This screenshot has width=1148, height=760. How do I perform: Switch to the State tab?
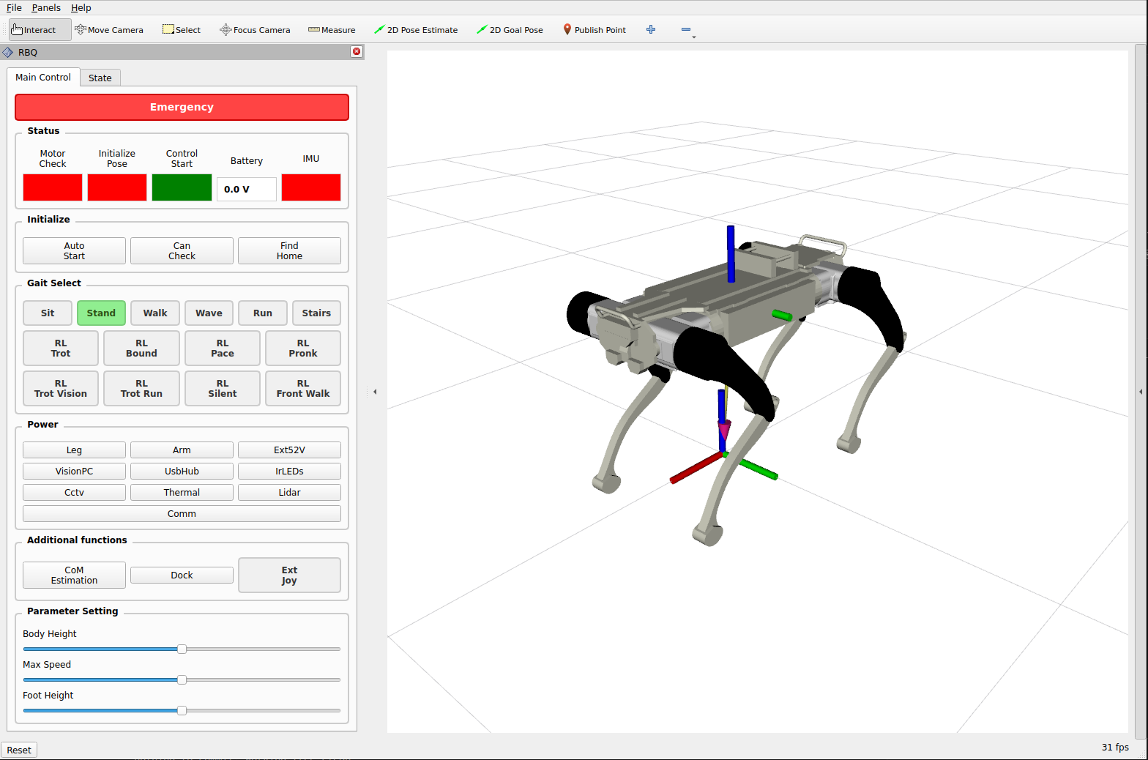pos(100,78)
